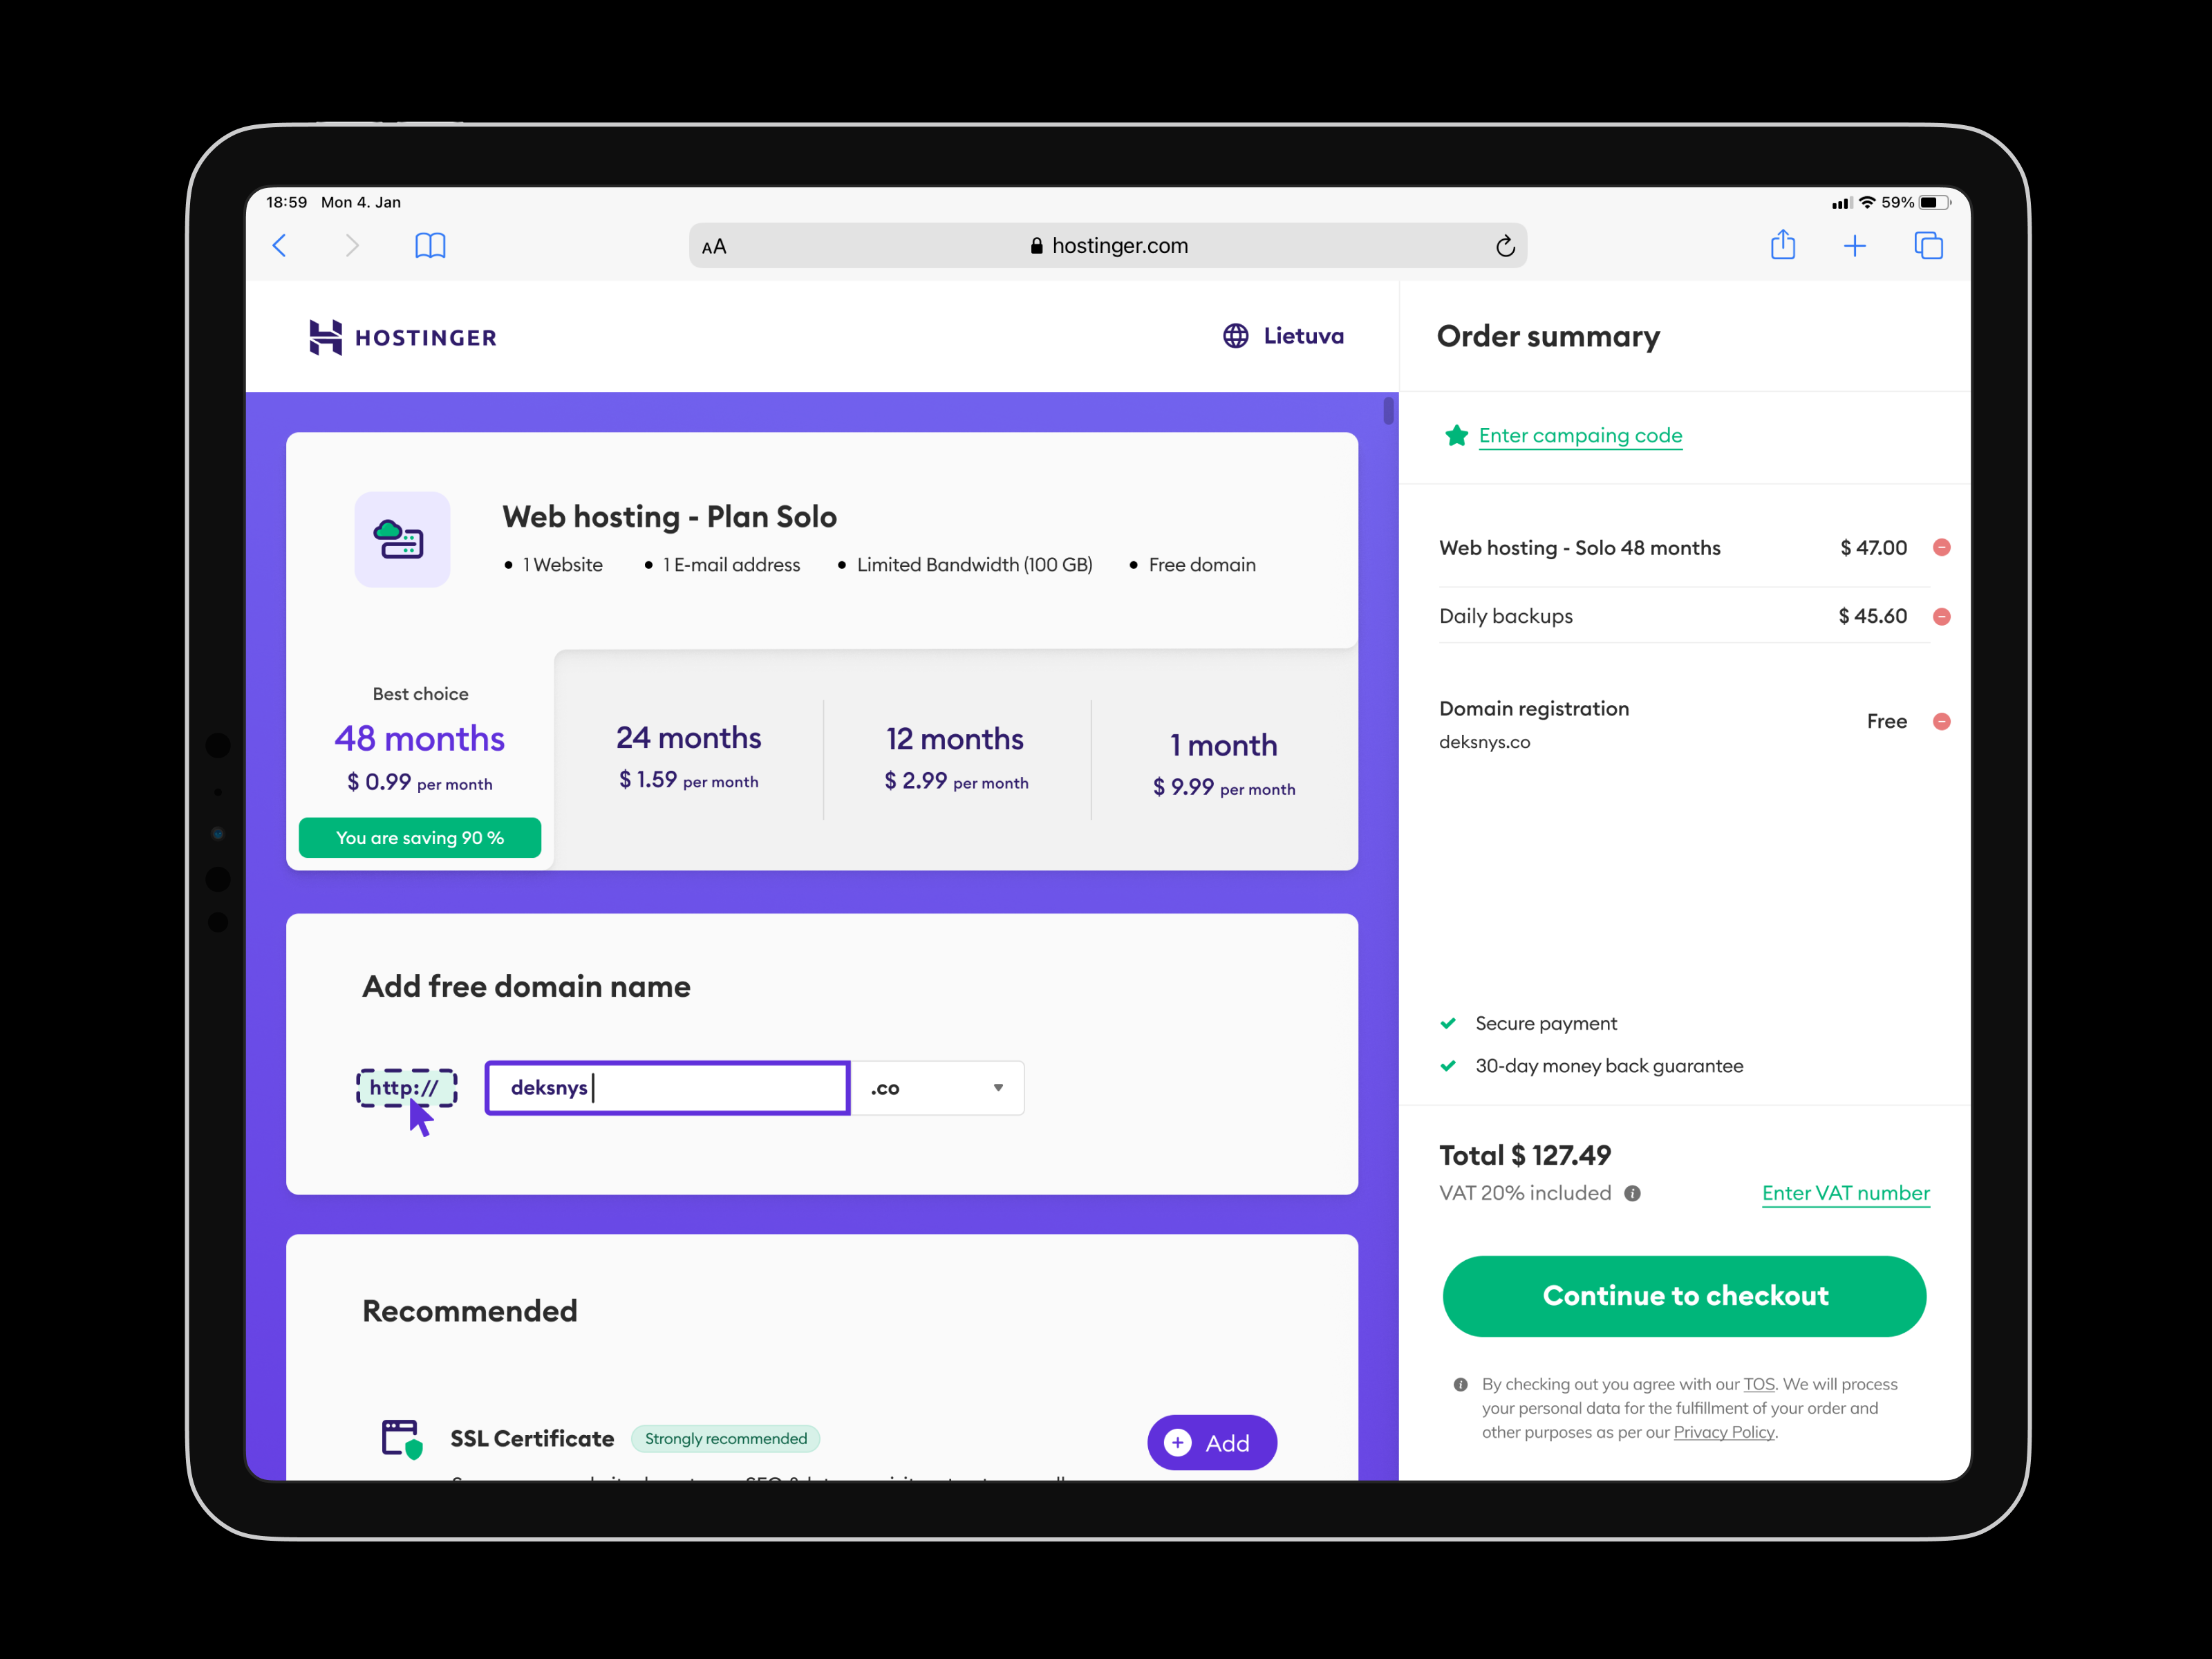The height and width of the screenshot is (1659, 2212).
Task: Click the 'deksnys.co' domain text
Action: tap(1485, 742)
